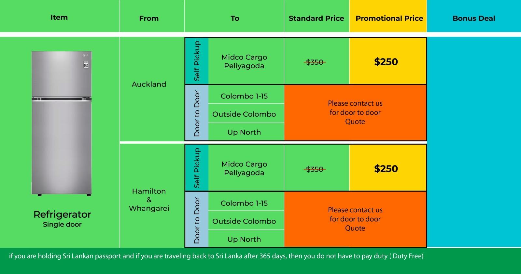Screen dimensions: 521x274
Task: Click the Hamilton & Whangarei origin cell
Action: 149,200
